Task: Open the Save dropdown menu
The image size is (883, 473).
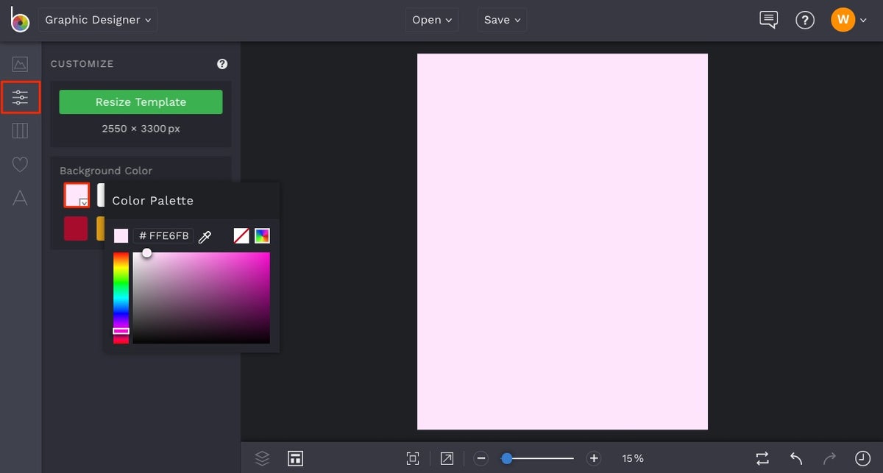Action: point(501,20)
